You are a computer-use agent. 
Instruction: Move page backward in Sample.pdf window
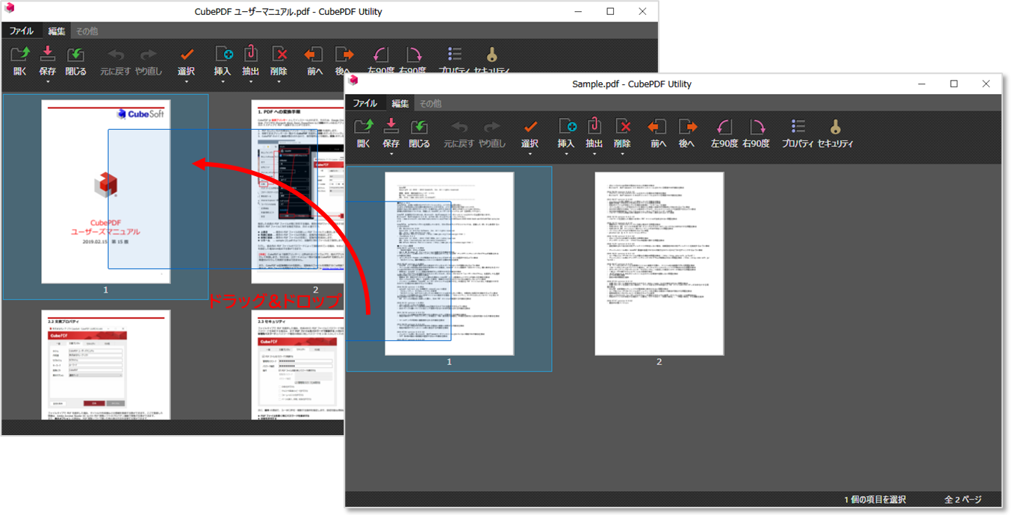(687, 126)
